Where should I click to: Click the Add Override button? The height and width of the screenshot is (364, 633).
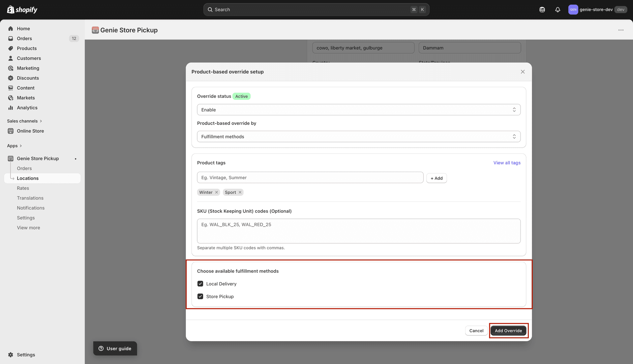508,331
